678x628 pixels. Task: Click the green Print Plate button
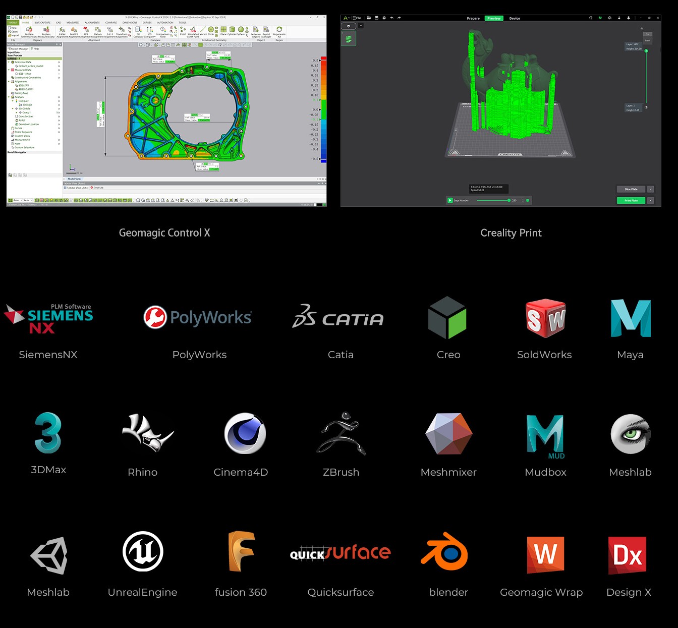coord(631,200)
